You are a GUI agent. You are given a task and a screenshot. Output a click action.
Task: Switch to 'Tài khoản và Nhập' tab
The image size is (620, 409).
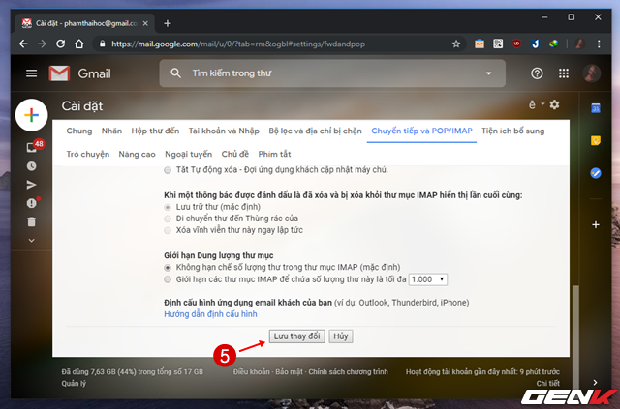(223, 131)
